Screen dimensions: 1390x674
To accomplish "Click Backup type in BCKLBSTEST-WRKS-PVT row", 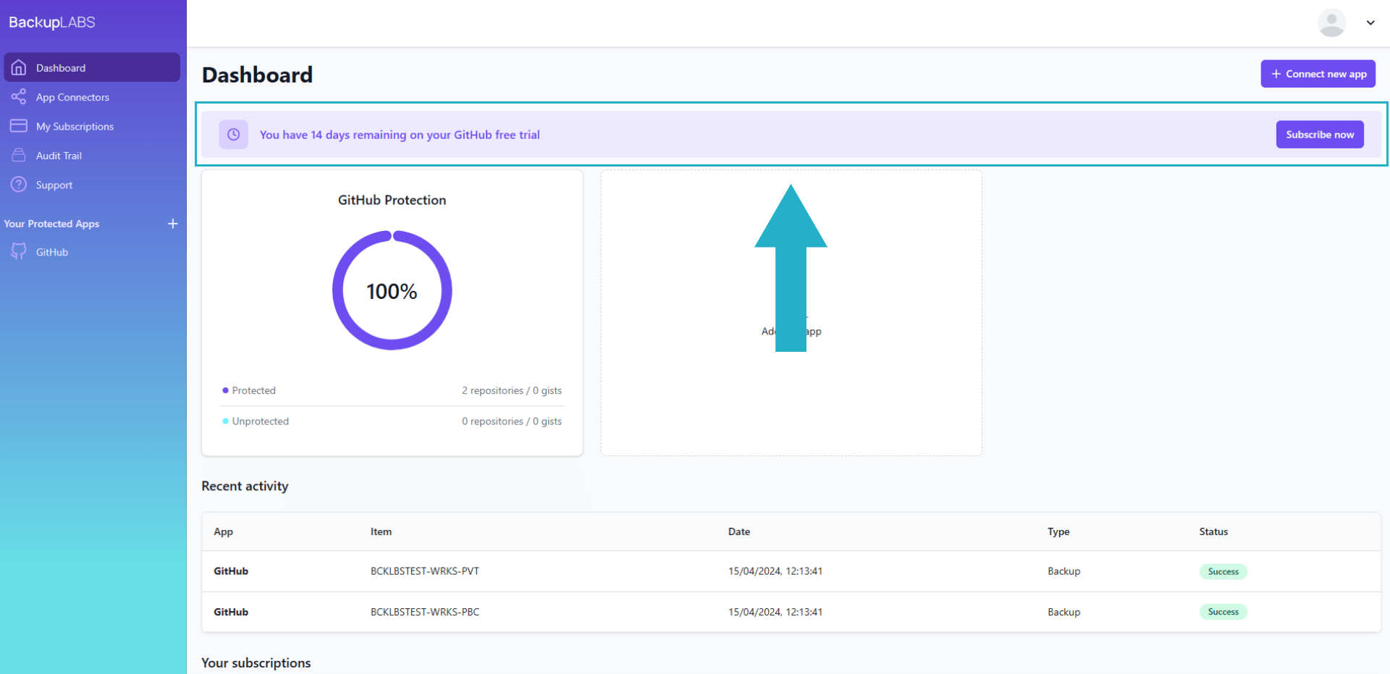I will [1063, 571].
